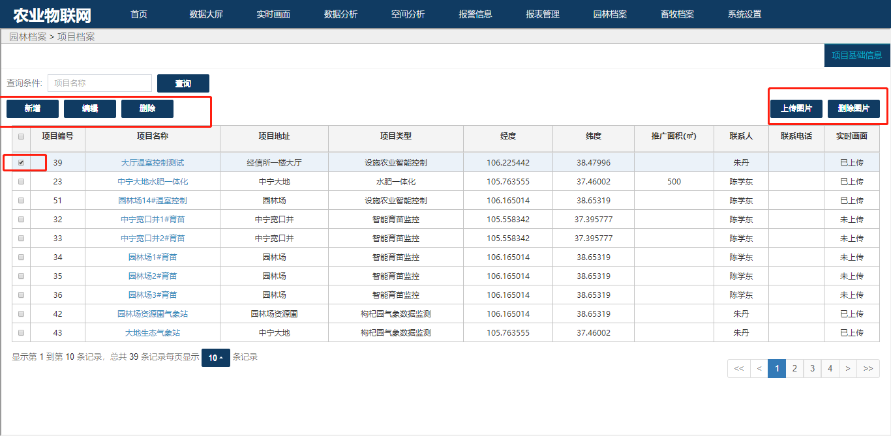Screen dimensions: 891x436
Task: Switch to the 项目基础信息 tab
Action: (856, 55)
